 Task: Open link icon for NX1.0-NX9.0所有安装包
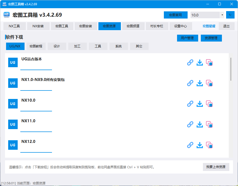[x=190, y=83]
